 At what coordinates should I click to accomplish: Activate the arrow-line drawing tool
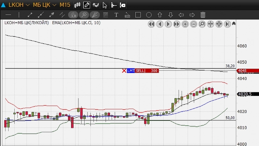pyautogui.click(x=52, y=15)
